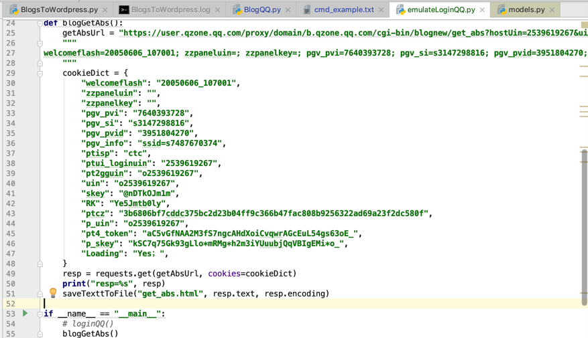Click the "ptui_loginuin" key
Image resolution: width=588 pixels, height=338 pixels.
pos(116,163)
